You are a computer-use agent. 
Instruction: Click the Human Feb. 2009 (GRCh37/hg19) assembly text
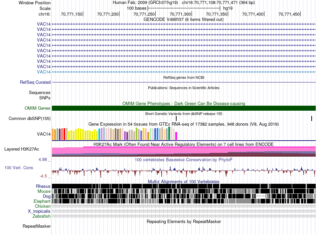pos(145,3)
